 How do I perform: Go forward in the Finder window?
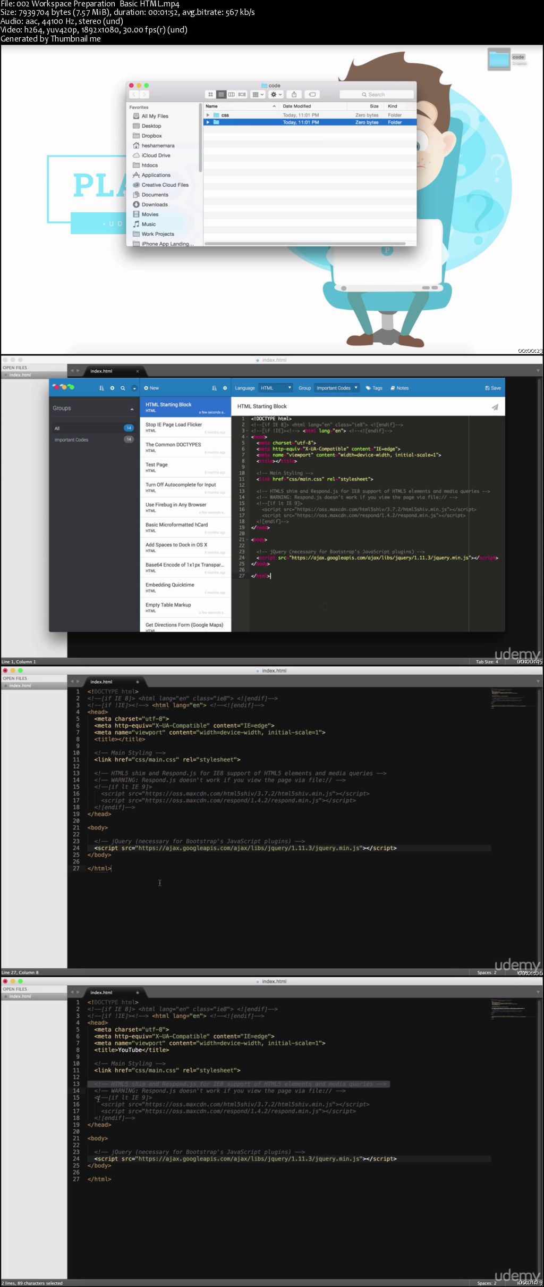[144, 94]
